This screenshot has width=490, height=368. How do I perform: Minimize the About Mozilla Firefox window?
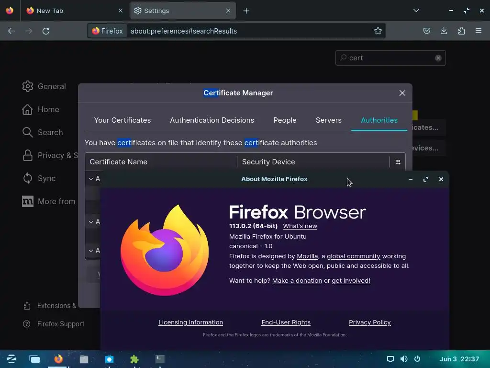(411, 179)
